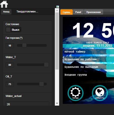Viewport: 114px width, 115px height.
Task: Switch to the Panel tab
Action: click(78, 12)
